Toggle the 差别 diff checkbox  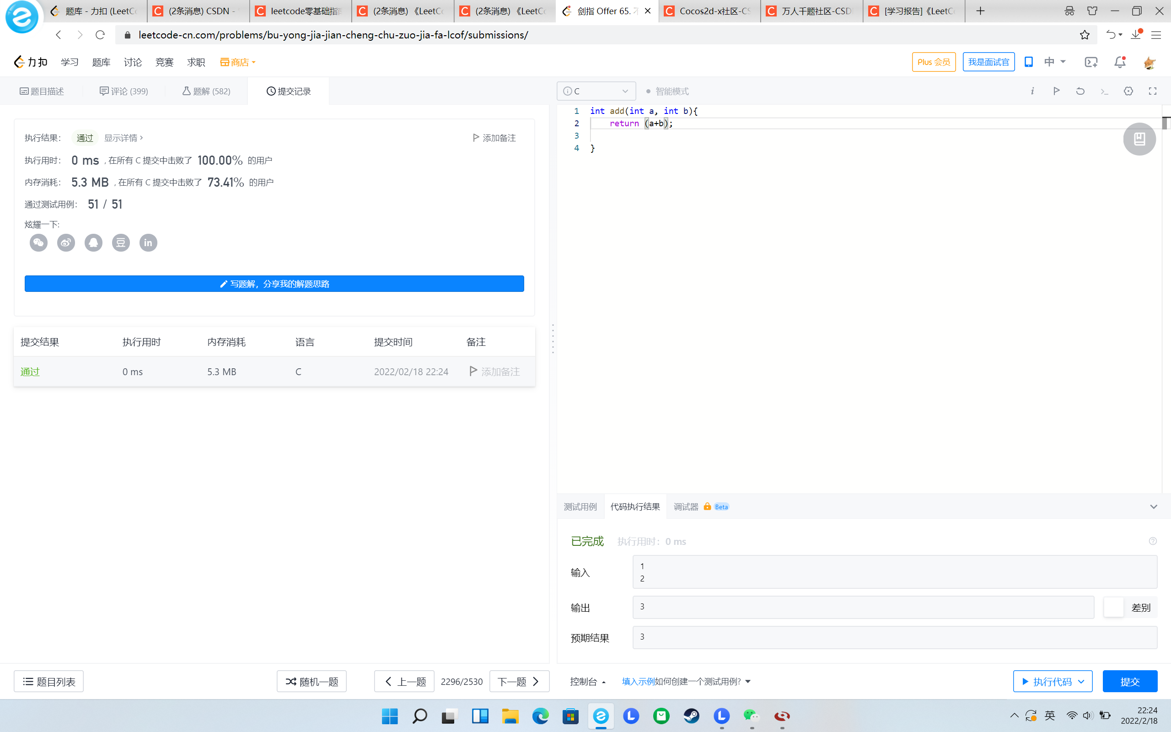coord(1113,607)
